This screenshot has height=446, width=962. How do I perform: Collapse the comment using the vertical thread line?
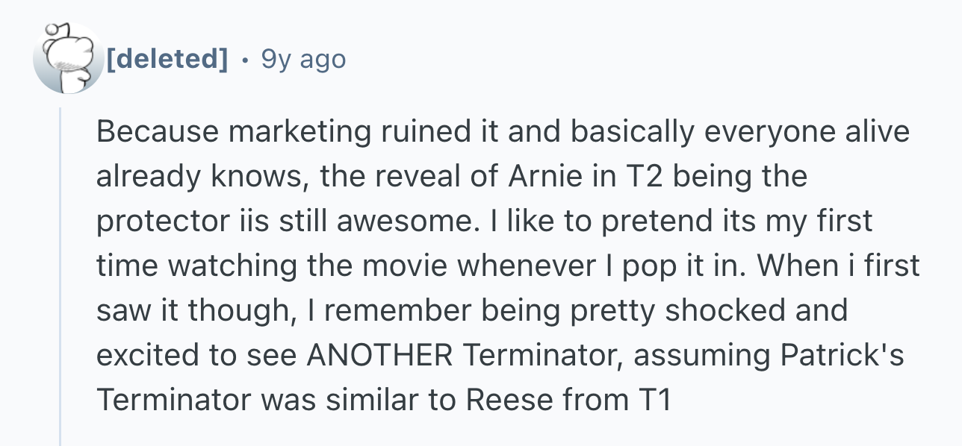click(x=61, y=276)
